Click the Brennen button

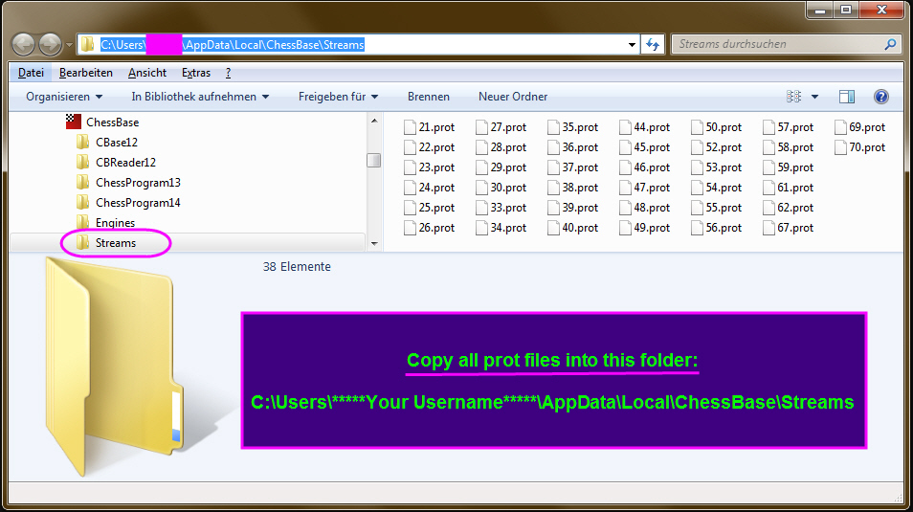pos(429,97)
